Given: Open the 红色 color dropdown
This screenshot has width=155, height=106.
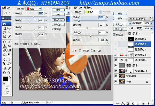Looking at the screenshot, I should [40, 9].
